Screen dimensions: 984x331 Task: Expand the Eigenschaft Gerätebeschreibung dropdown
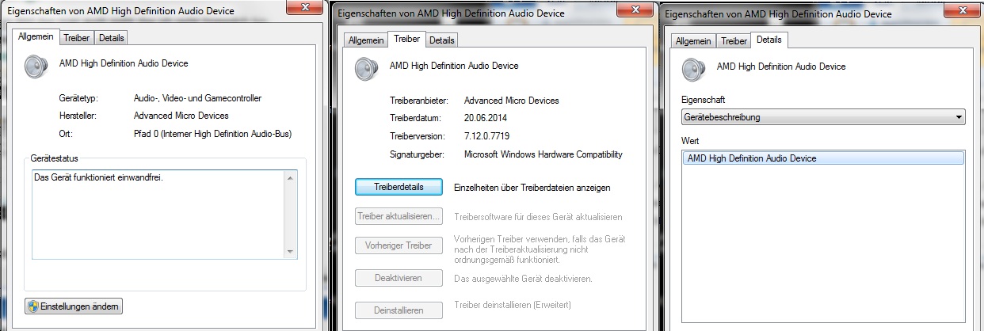coord(824,117)
